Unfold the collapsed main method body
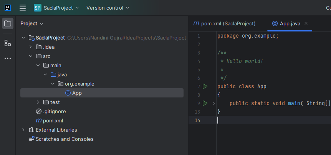Screen dimensions: 331x155 coord(213,103)
